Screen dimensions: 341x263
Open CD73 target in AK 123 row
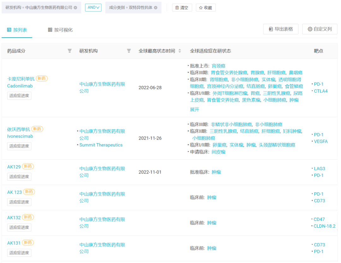[319, 201]
